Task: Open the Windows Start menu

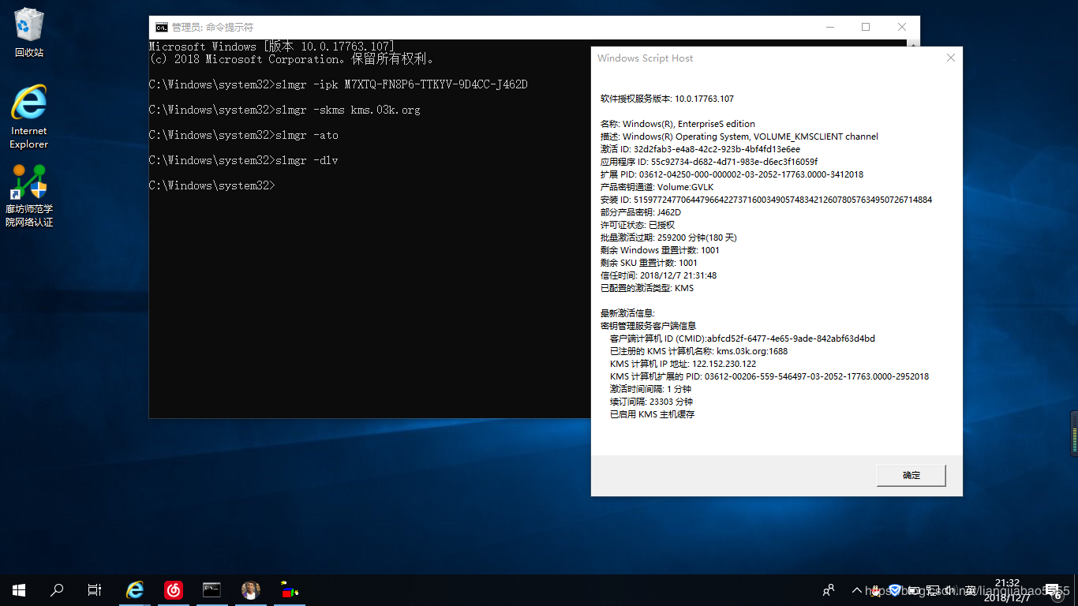Action: [x=19, y=590]
